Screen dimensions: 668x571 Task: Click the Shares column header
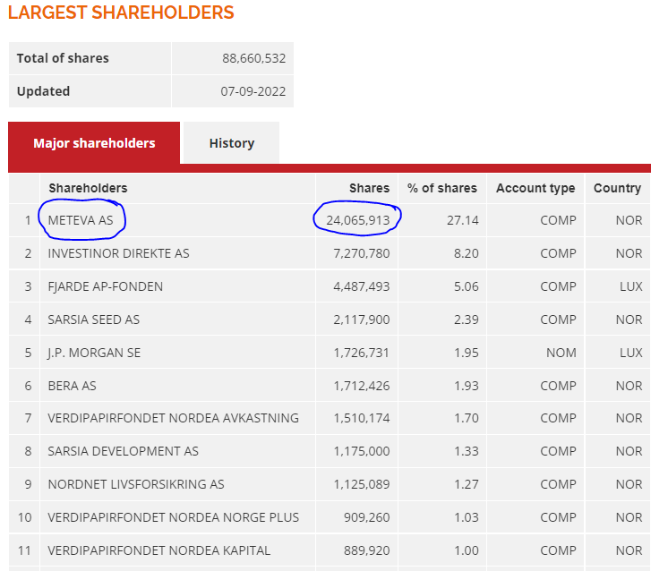pos(369,188)
